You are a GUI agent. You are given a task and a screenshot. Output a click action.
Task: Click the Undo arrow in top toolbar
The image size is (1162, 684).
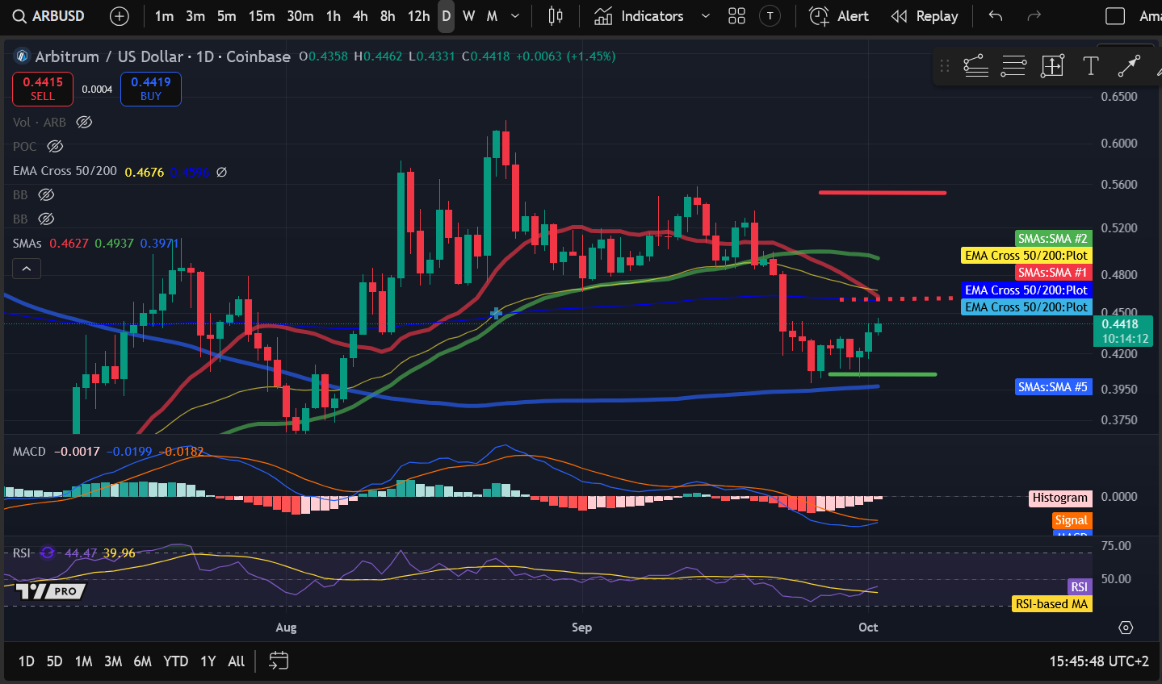coord(996,16)
